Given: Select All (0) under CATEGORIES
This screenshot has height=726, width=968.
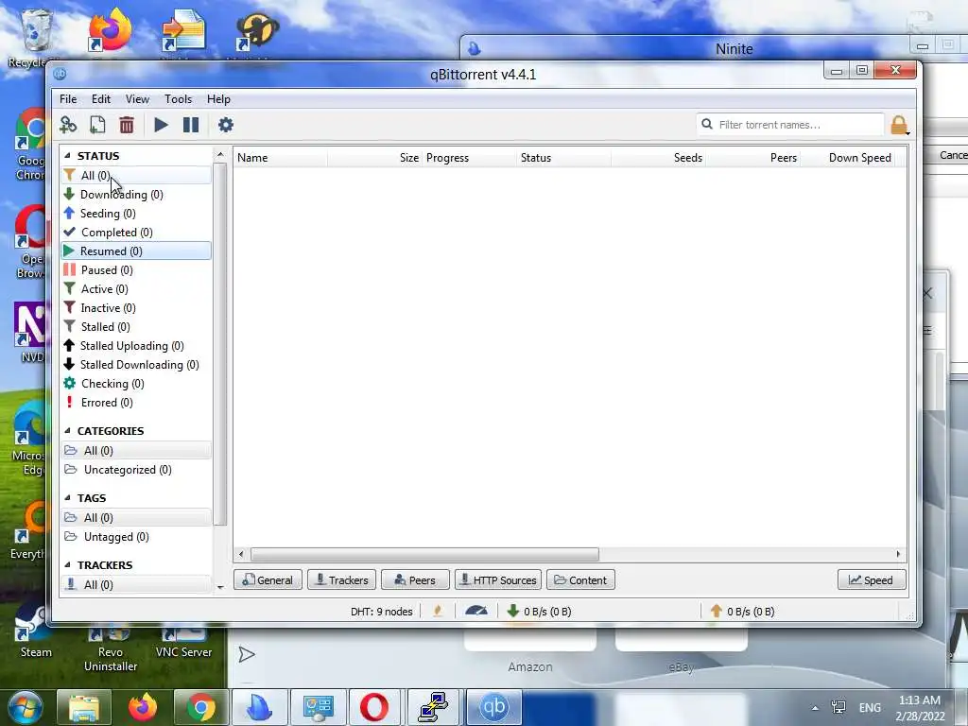Looking at the screenshot, I should pyautogui.click(x=136, y=451).
